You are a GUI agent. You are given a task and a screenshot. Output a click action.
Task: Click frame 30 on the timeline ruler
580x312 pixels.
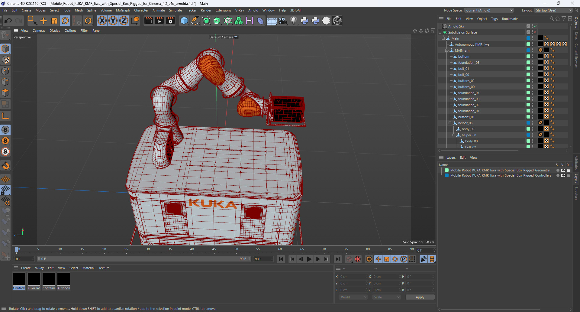148,249
